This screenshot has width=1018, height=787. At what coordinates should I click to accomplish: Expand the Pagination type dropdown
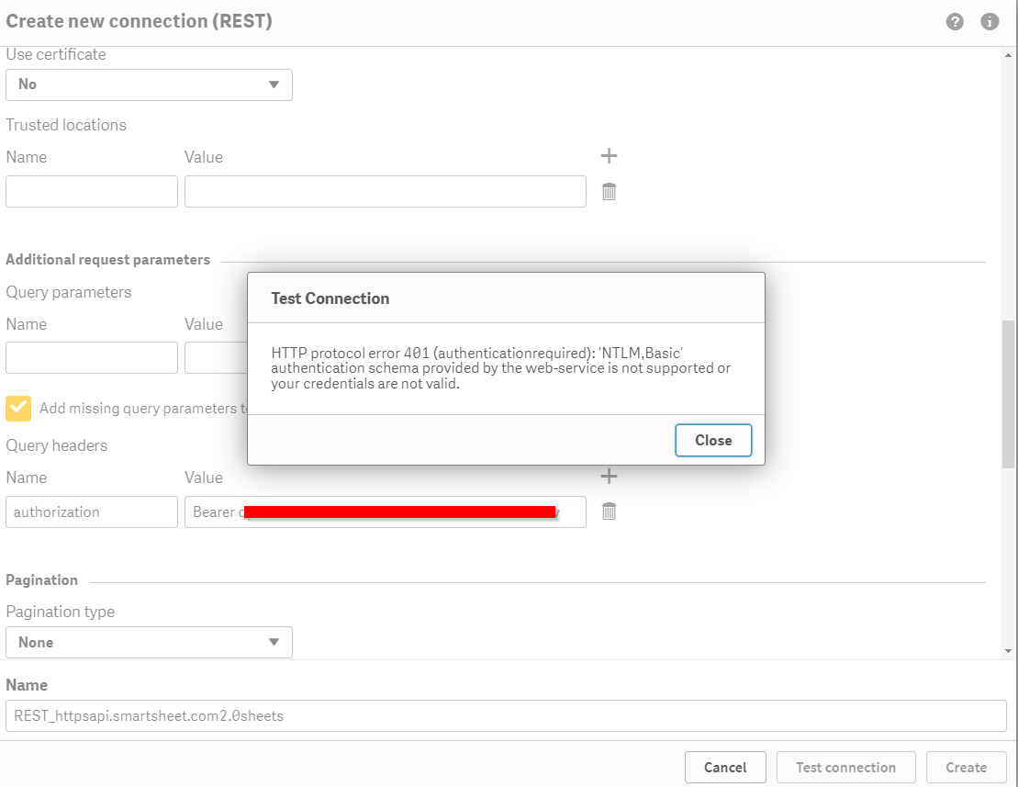pyautogui.click(x=149, y=643)
